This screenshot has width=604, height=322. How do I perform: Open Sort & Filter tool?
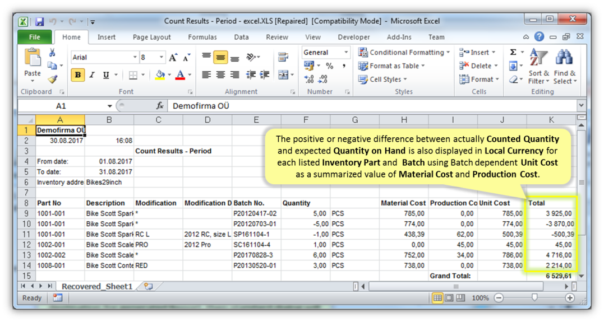[538, 66]
